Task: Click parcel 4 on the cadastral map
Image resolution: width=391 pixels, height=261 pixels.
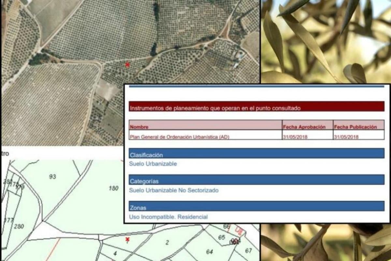Action: click(115, 253)
